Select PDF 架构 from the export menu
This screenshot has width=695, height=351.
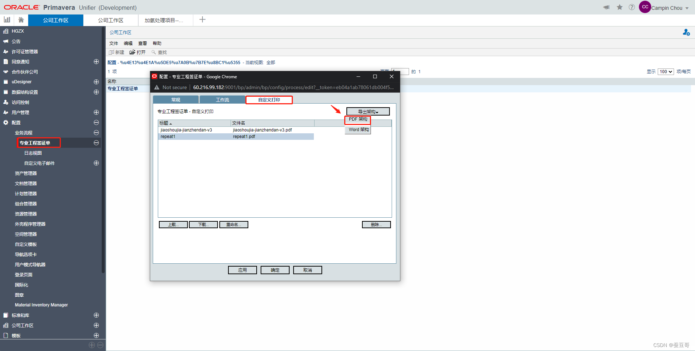coord(358,120)
